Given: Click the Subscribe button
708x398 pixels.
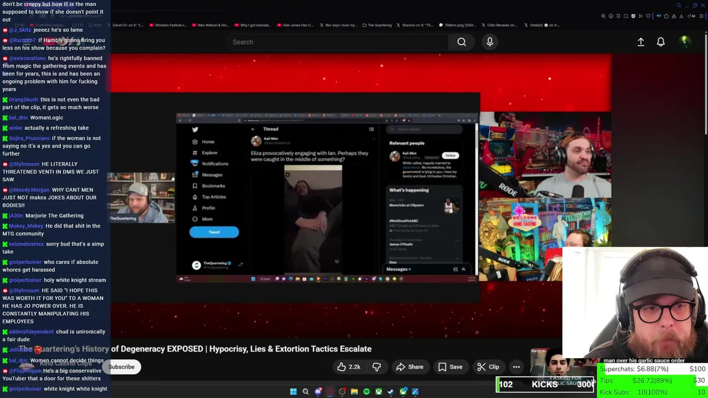Looking at the screenshot, I should [121, 367].
